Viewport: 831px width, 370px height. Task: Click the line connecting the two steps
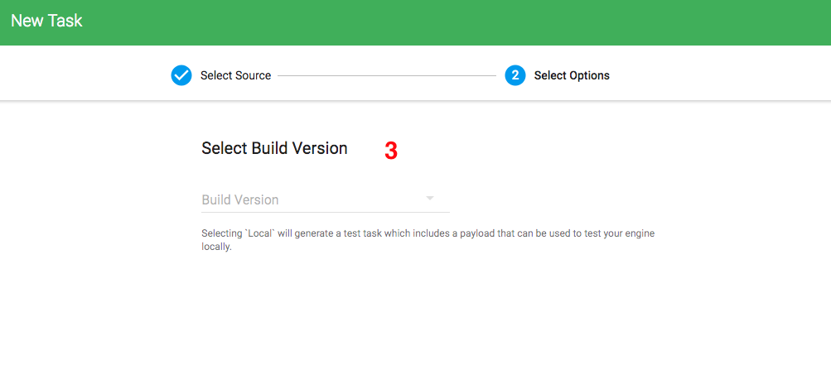pos(386,75)
